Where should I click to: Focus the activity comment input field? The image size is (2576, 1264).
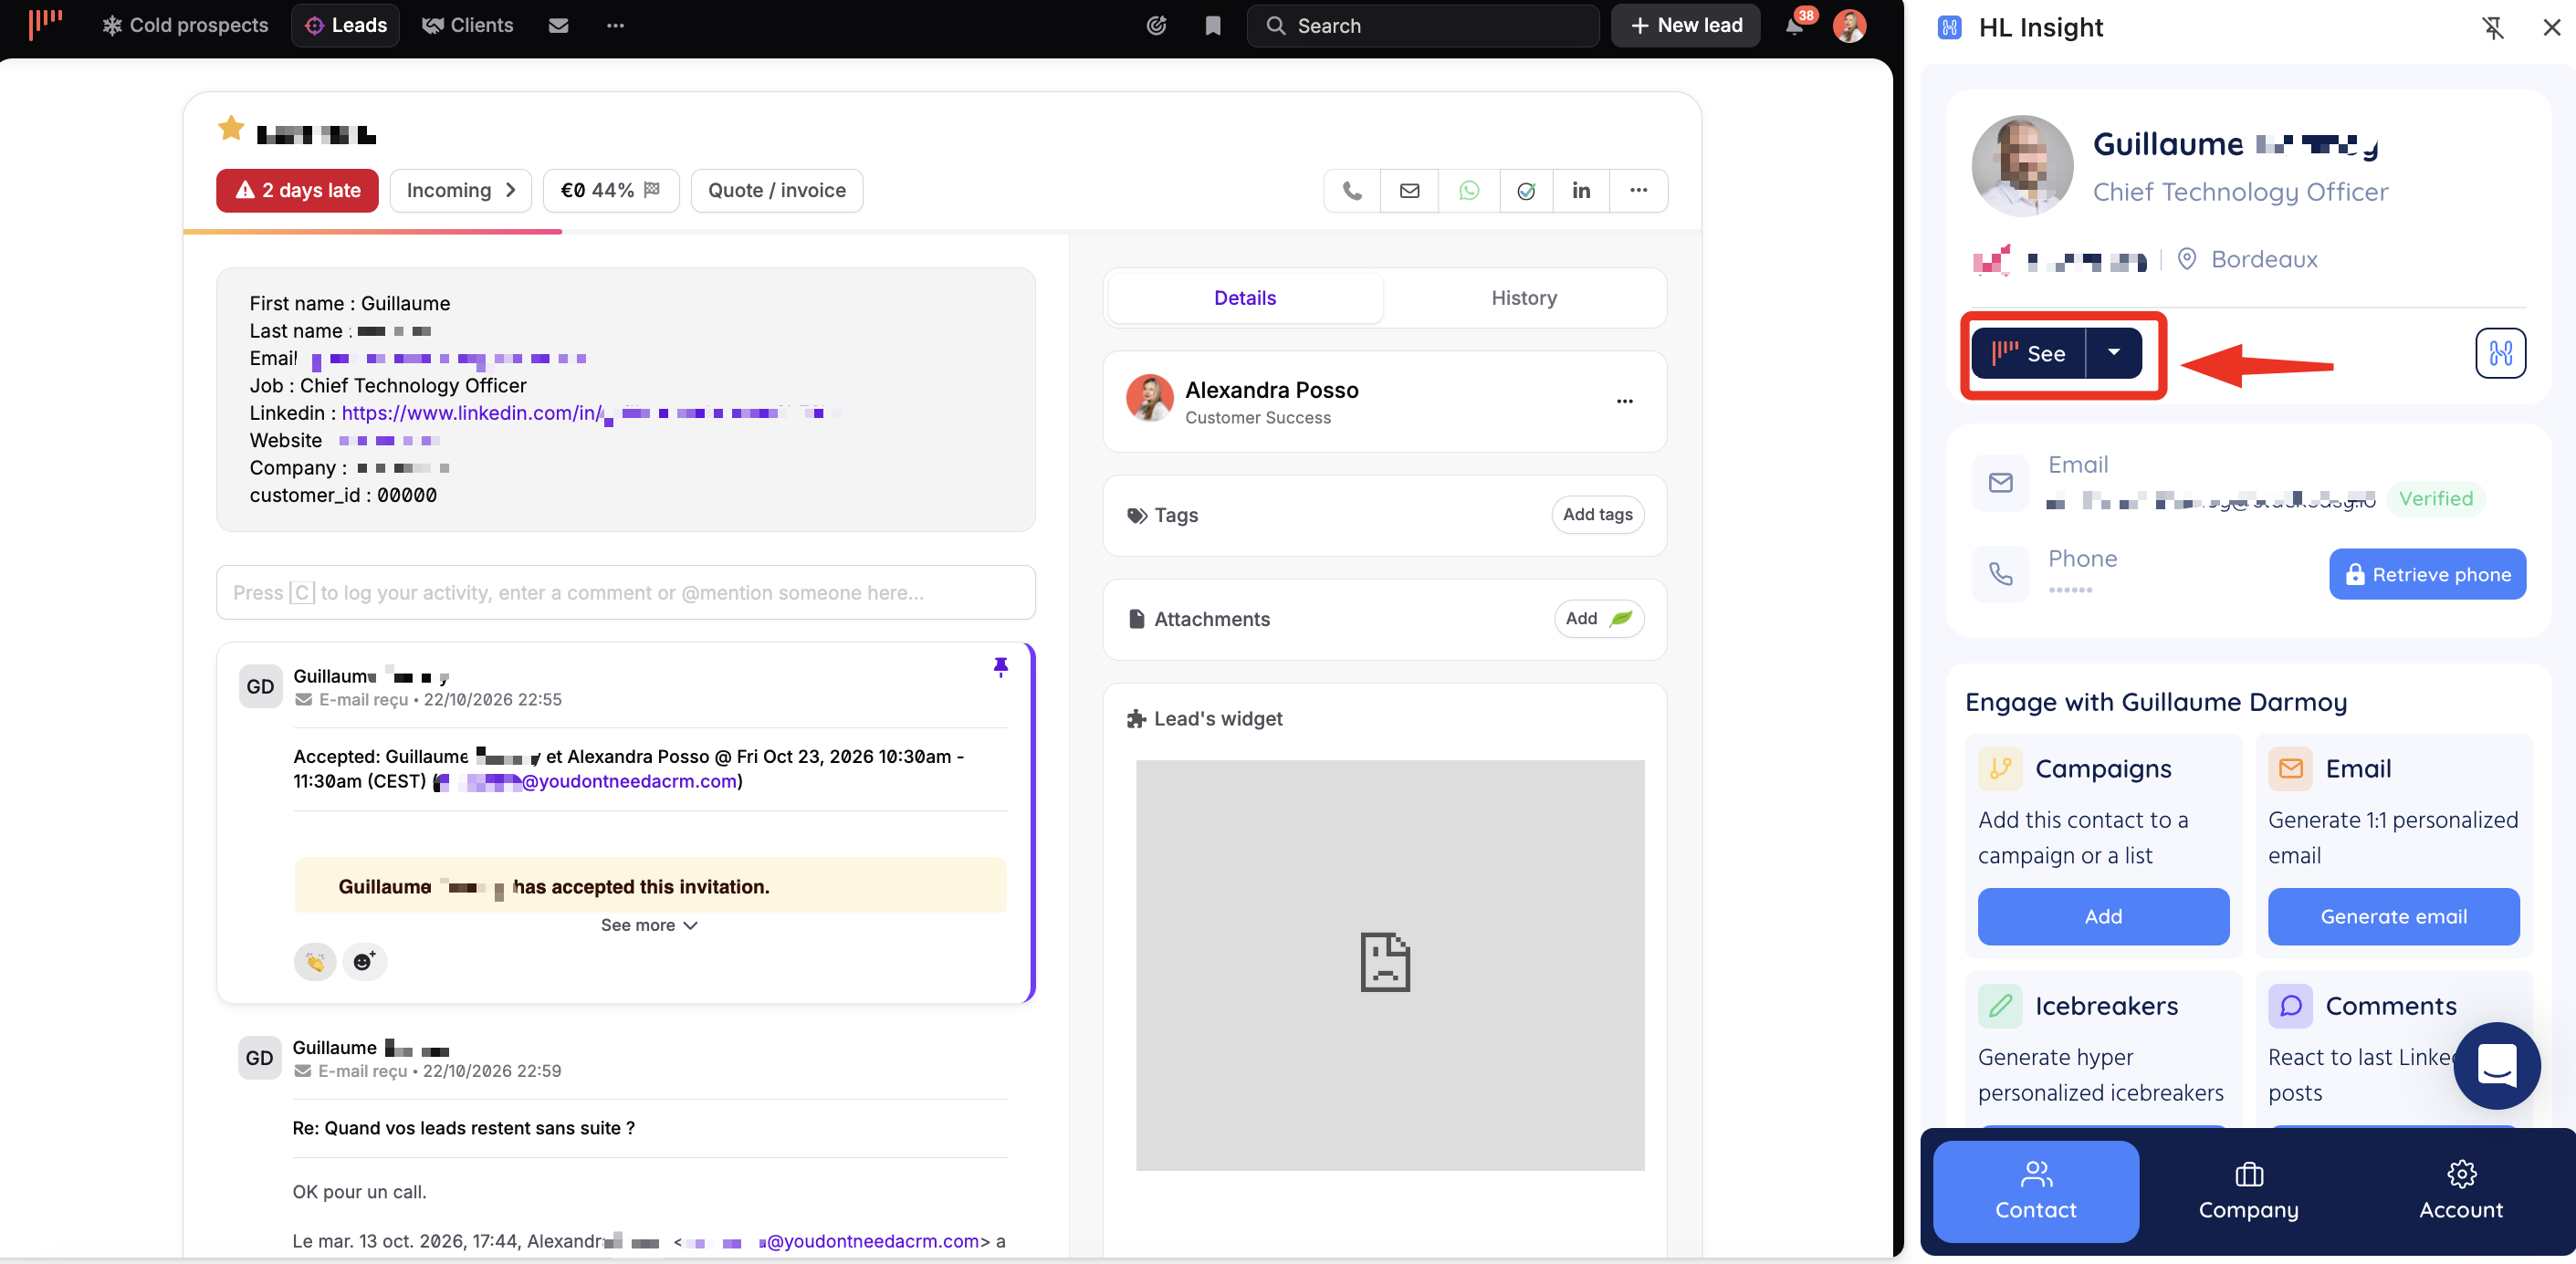click(x=626, y=592)
